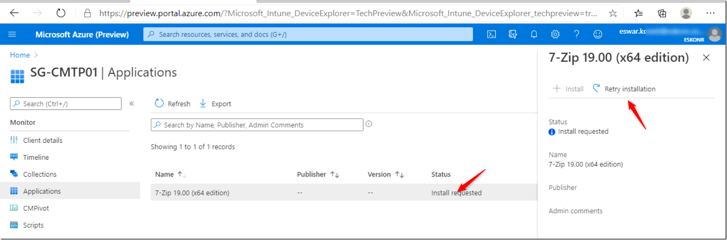Click the site lock icon in address bar

(x=87, y=13)
